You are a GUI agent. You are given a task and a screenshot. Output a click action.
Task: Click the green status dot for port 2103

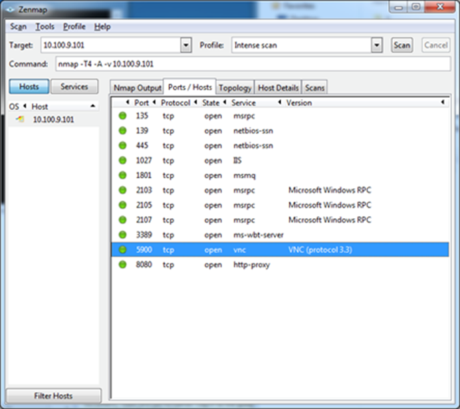(122, 190)
